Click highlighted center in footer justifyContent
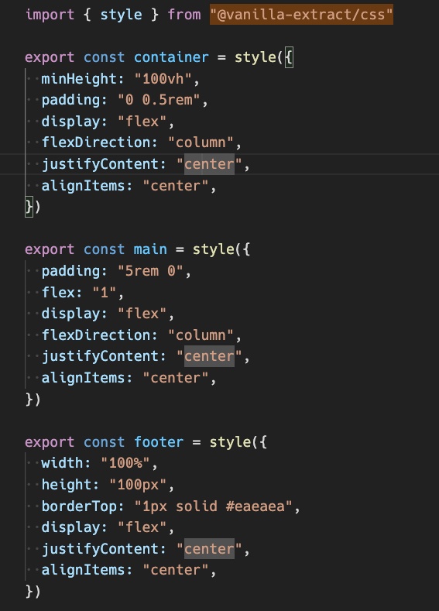This screenshot has height=611, width=439. click(x=209, y=548)
